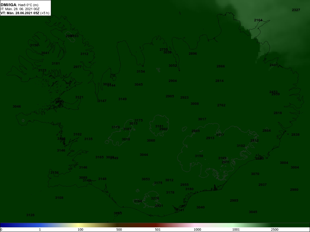
Task: Select the 3012 value on the map
Action: [x=169, y=180]
